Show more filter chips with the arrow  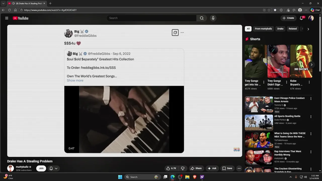click(308, 29)
